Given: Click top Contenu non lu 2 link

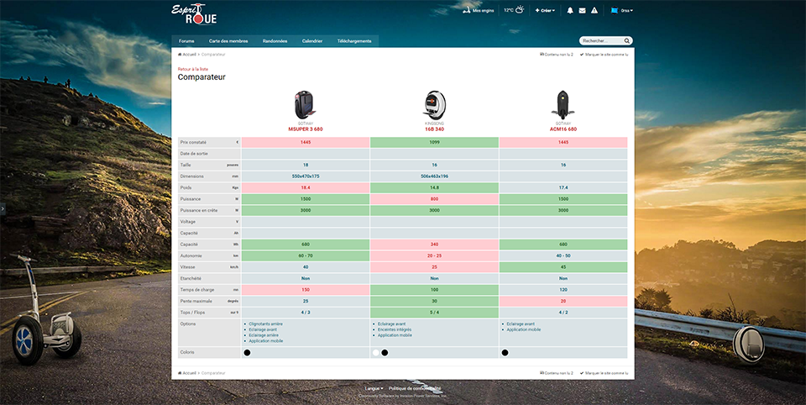Looking at the screenshot, I should click(559, 54).
